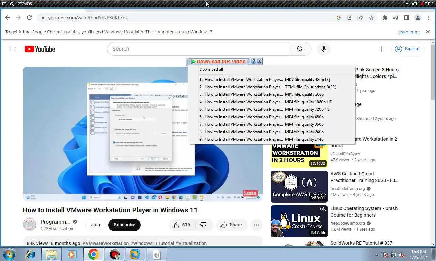The height and width of the screenshot is (261, 436).
Task: Click the #VMwareWorkstation hashtag
Action: point(106,243)
